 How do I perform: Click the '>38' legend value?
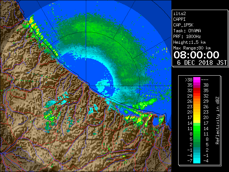tap(189, 80)
